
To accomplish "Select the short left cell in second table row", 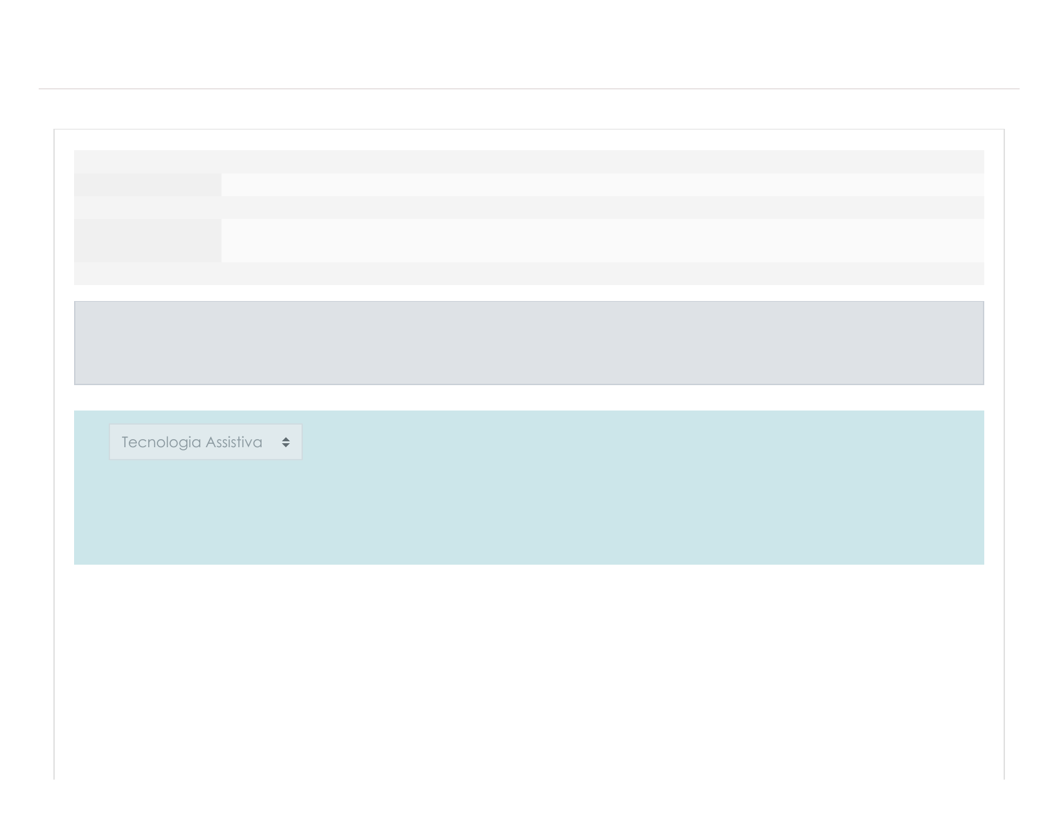I will 147,185.
